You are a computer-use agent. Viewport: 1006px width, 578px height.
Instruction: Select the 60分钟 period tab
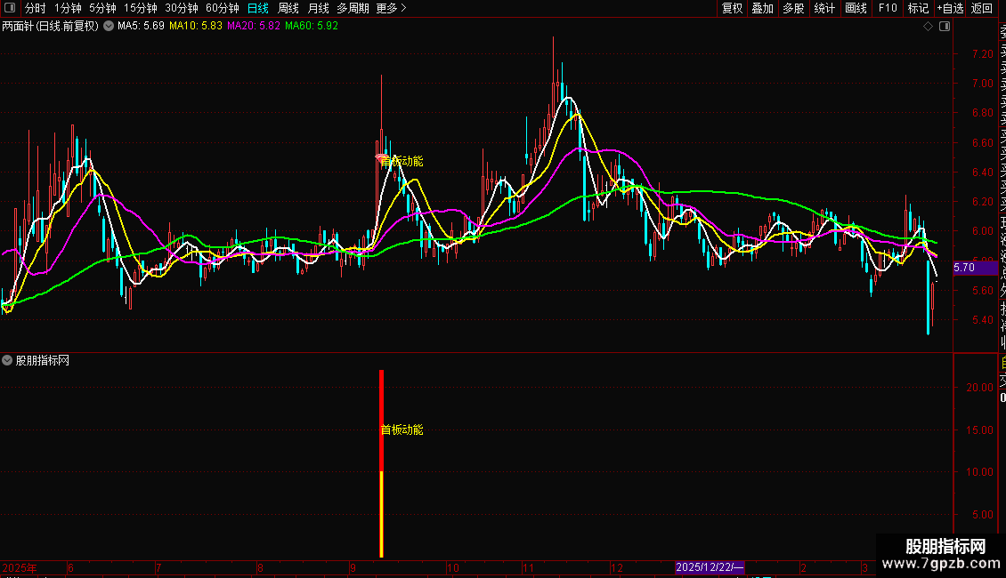[223, 8]
